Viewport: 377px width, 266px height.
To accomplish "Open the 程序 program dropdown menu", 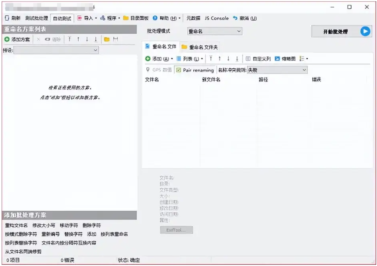I will (110, 18).
